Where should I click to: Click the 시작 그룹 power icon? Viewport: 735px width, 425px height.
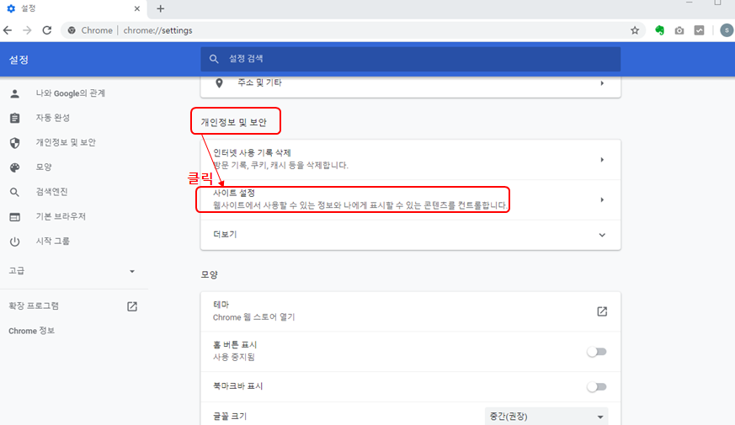tap(15, 242)
